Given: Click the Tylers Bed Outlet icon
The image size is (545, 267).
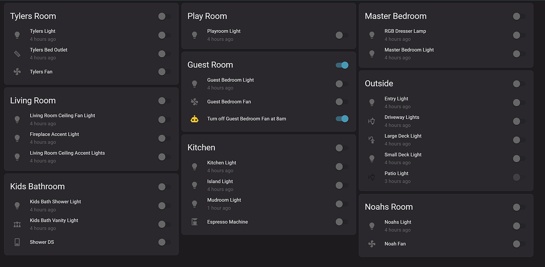Looking at the screenshot, I should (17, 54).
